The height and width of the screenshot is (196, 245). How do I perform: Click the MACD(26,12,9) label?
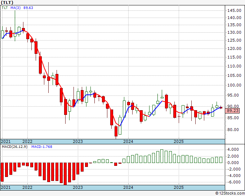pos(14,147)
